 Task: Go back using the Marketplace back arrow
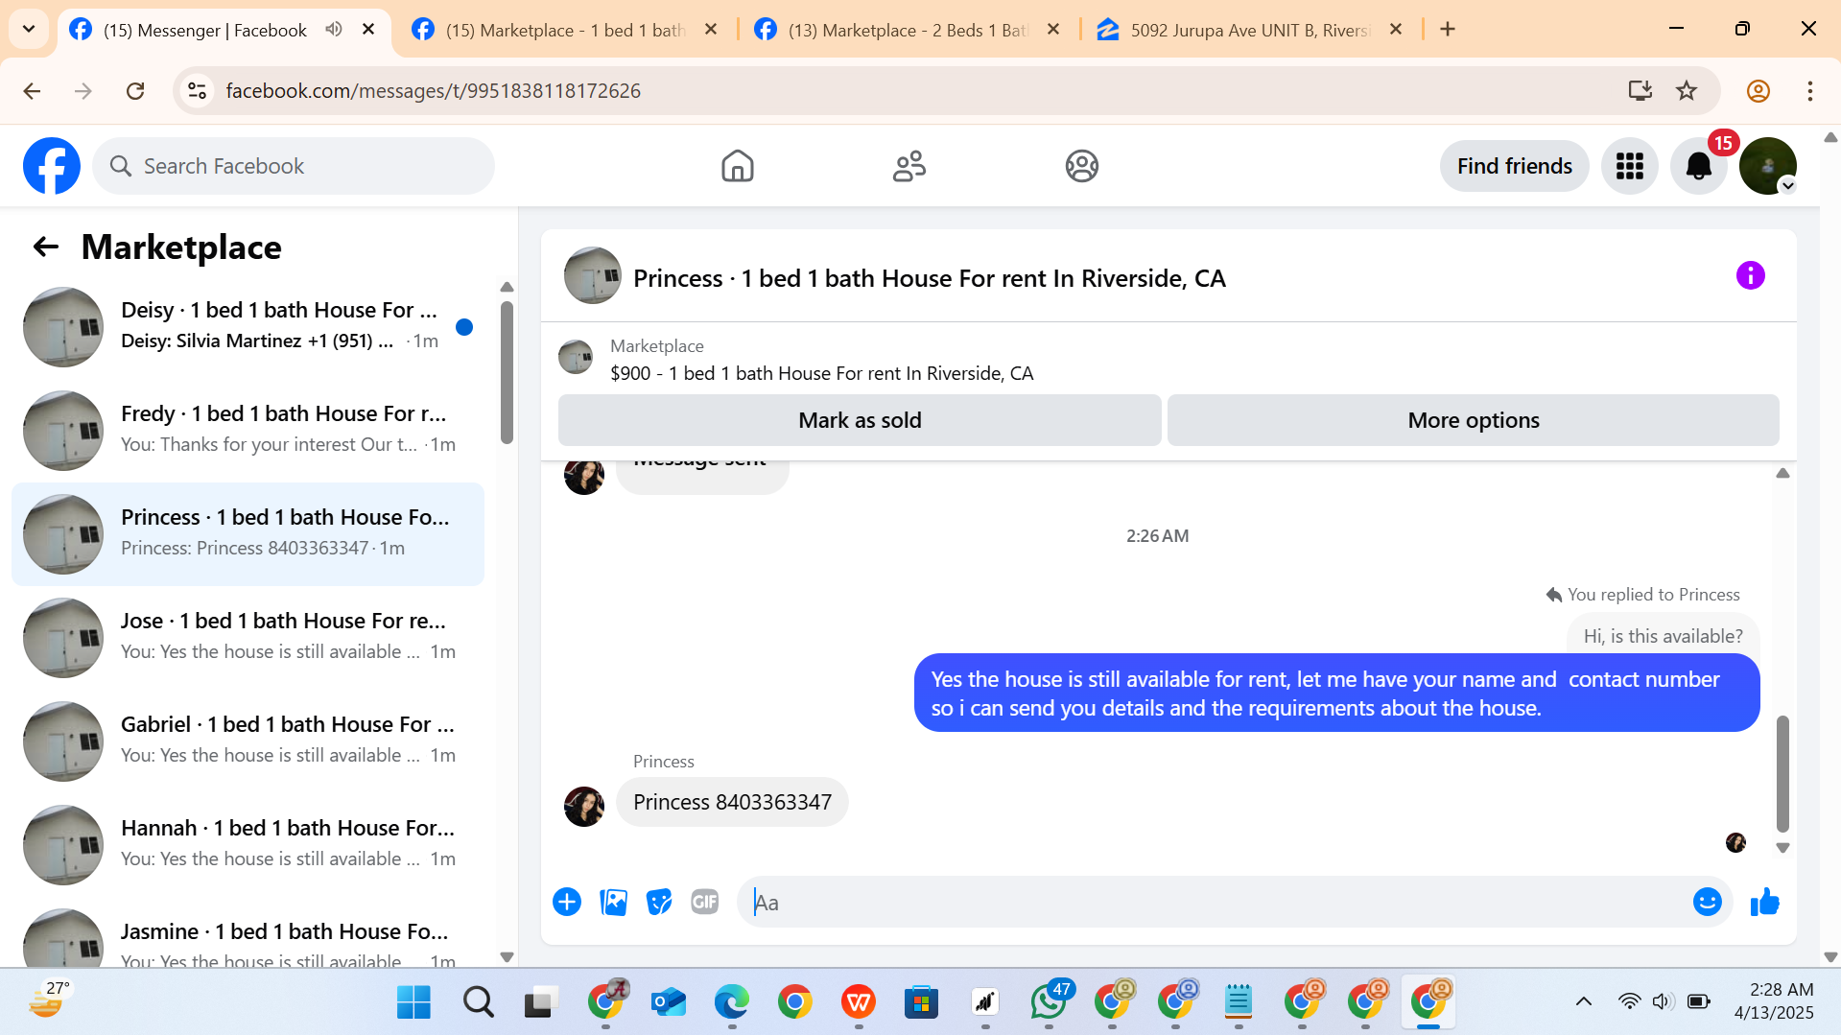tap(46, 247)
